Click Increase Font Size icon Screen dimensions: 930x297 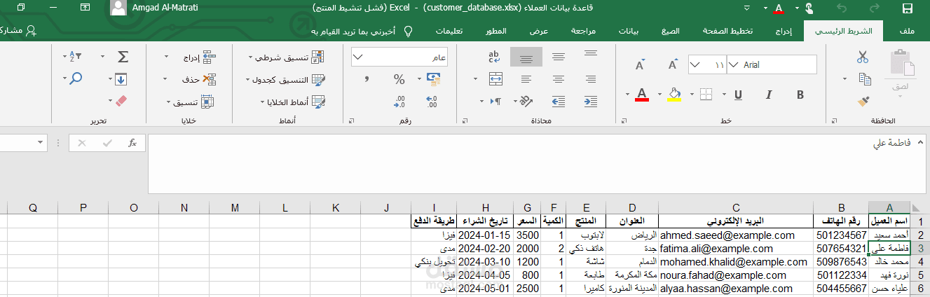(673, 64)
